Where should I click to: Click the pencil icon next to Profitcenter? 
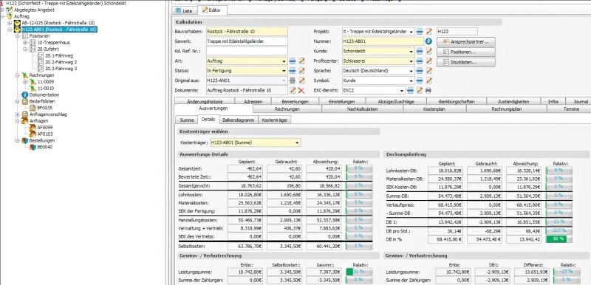[429, 61]
